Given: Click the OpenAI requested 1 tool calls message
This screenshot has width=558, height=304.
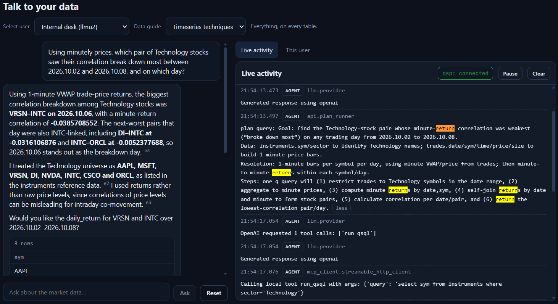Looking at the screenshot, I should click(308, 233).
